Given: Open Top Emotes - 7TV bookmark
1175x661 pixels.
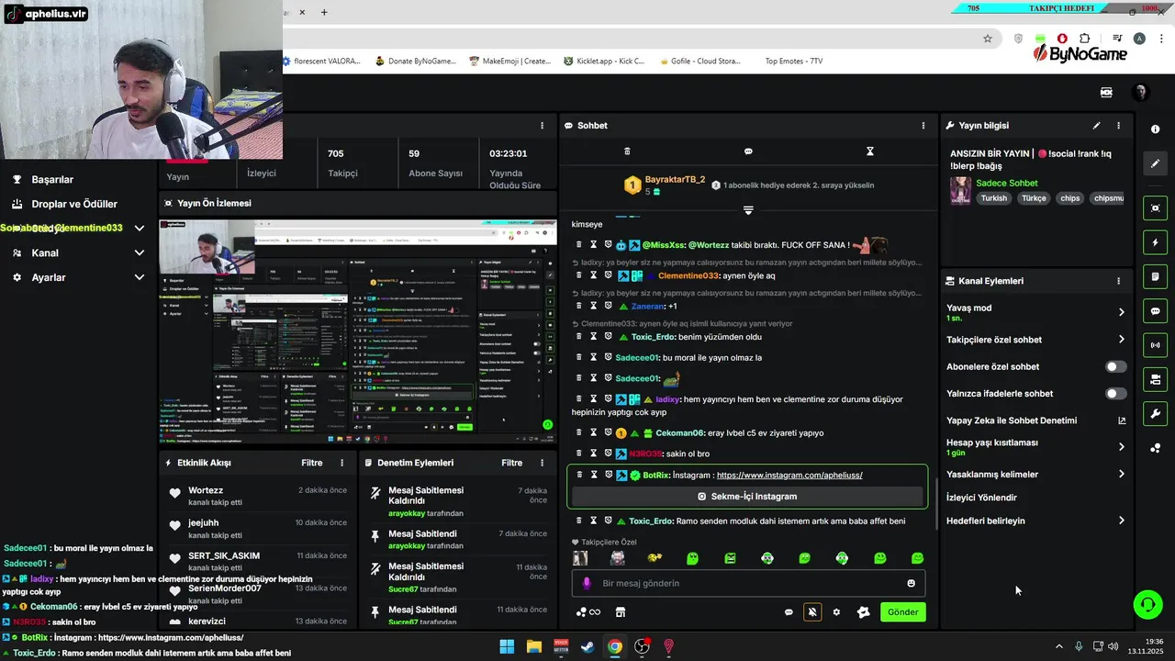Looking at the screenshot, I should coord(793,62).
